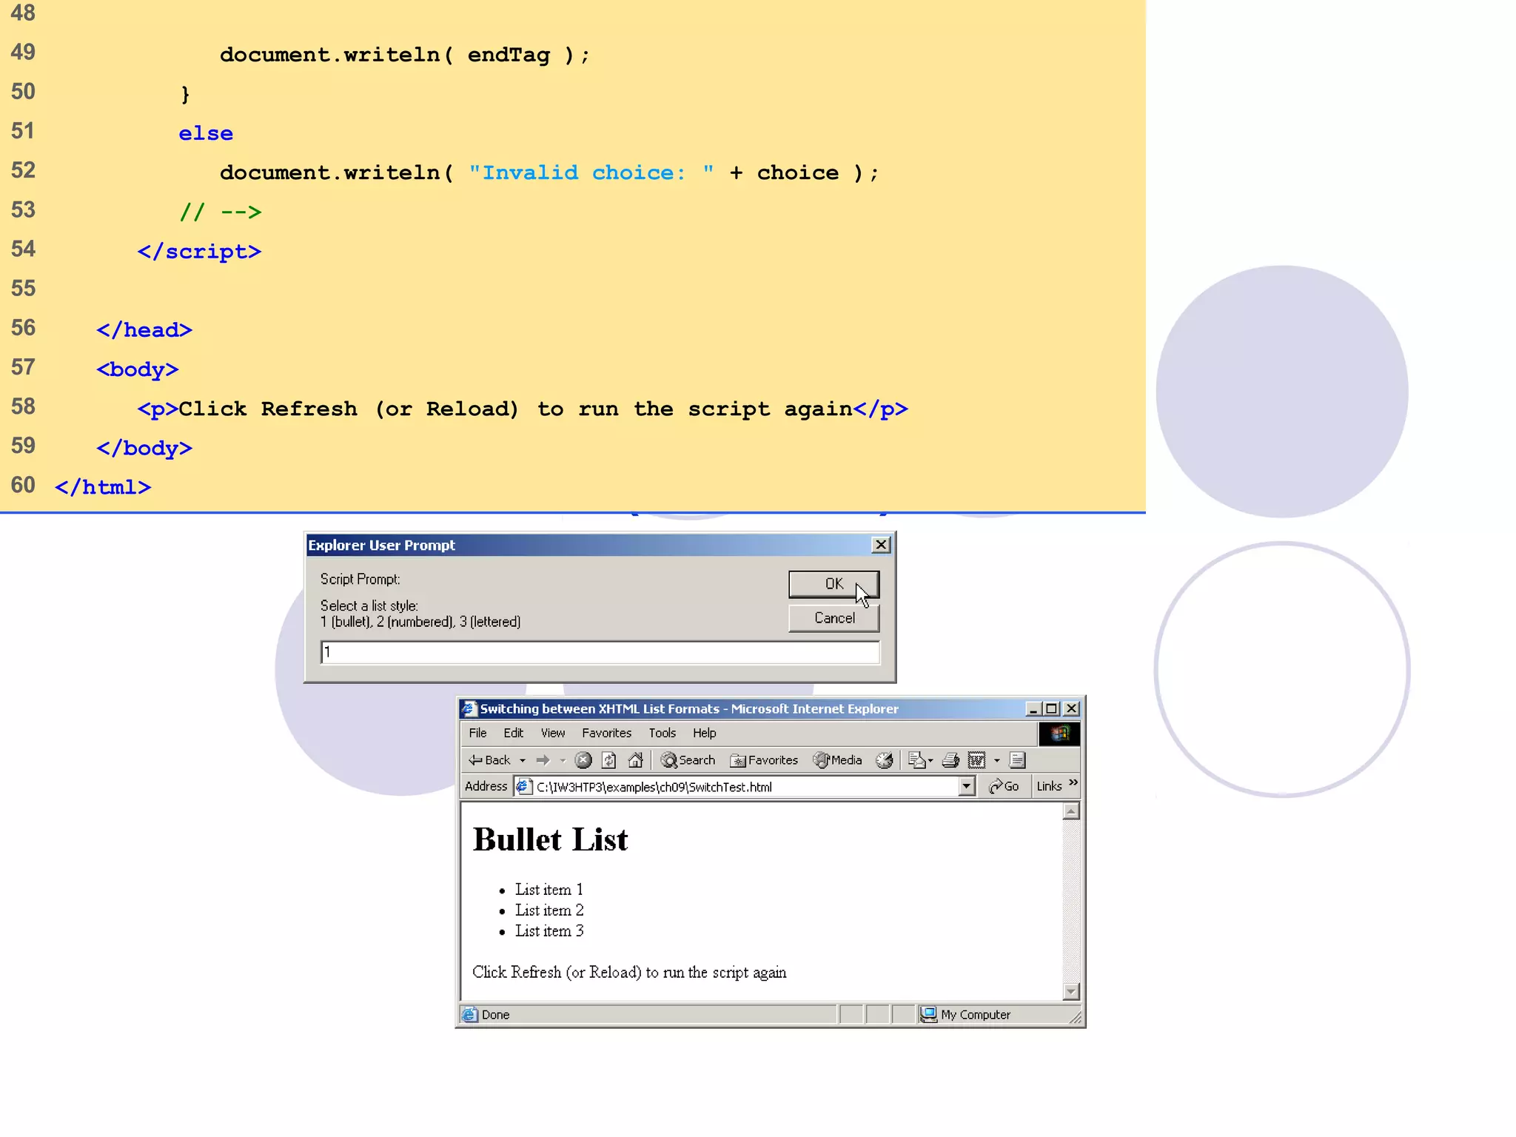Screen dimensions: 1516x1137
Task: Click the Mail icon in the toolbar
Action: tap(916, 760)
